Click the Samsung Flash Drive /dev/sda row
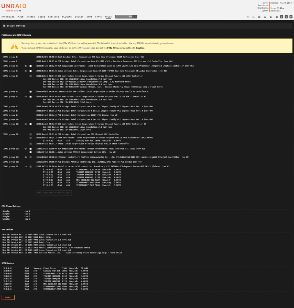The width and height of the screenshot is (294, 308). 45,268
